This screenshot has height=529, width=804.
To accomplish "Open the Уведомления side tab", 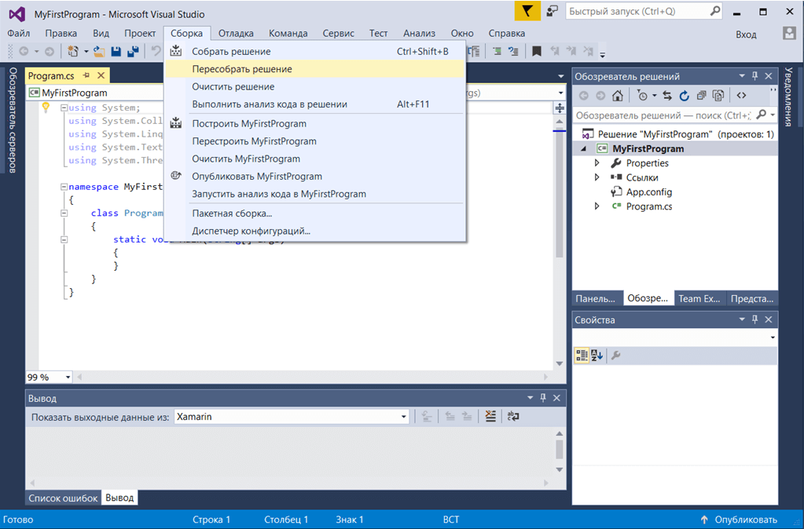I will (x=788, y=97).
